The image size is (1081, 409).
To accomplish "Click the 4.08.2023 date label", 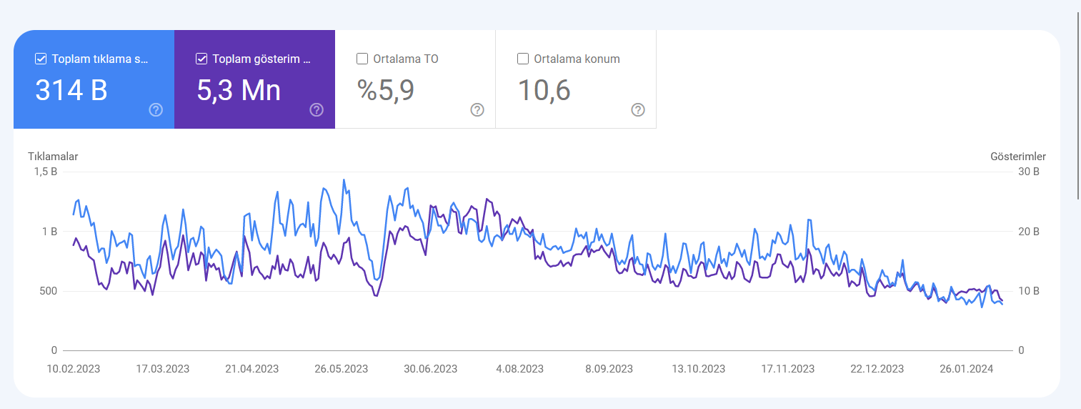I will (x=520, y=369).
